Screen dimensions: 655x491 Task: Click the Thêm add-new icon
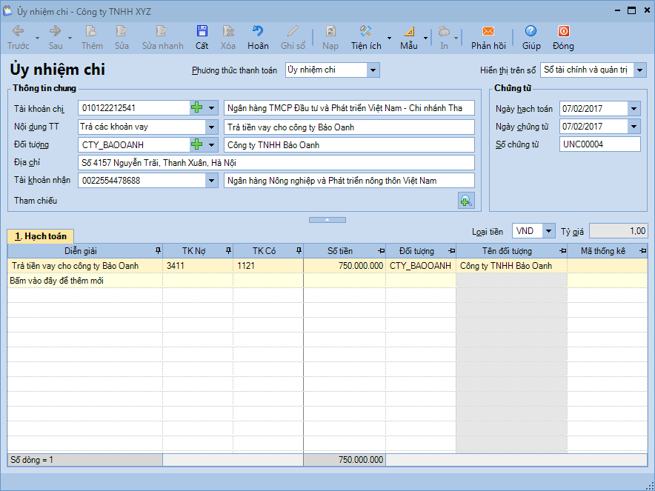click(91, 31)
